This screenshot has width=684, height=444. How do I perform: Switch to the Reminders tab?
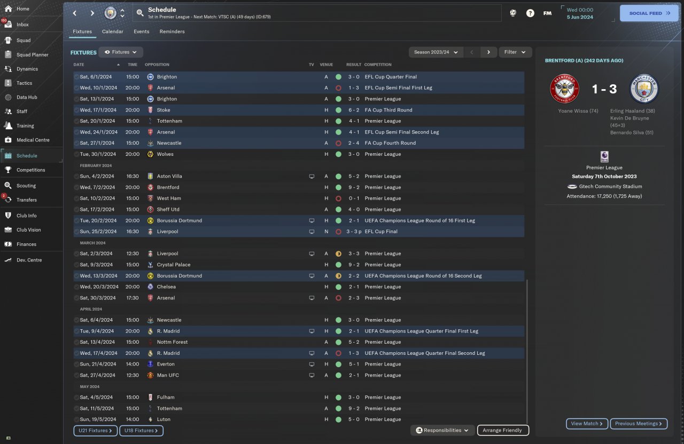click(172, 31)
